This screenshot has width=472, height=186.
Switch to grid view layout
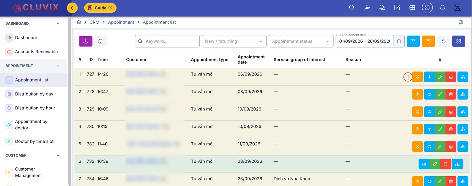coord(459,41)
